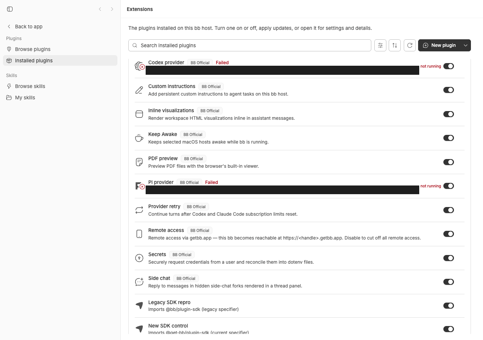483x340 pixels.
Task: Click the Legacy SDK repro arrow icon
Action: 139,306
